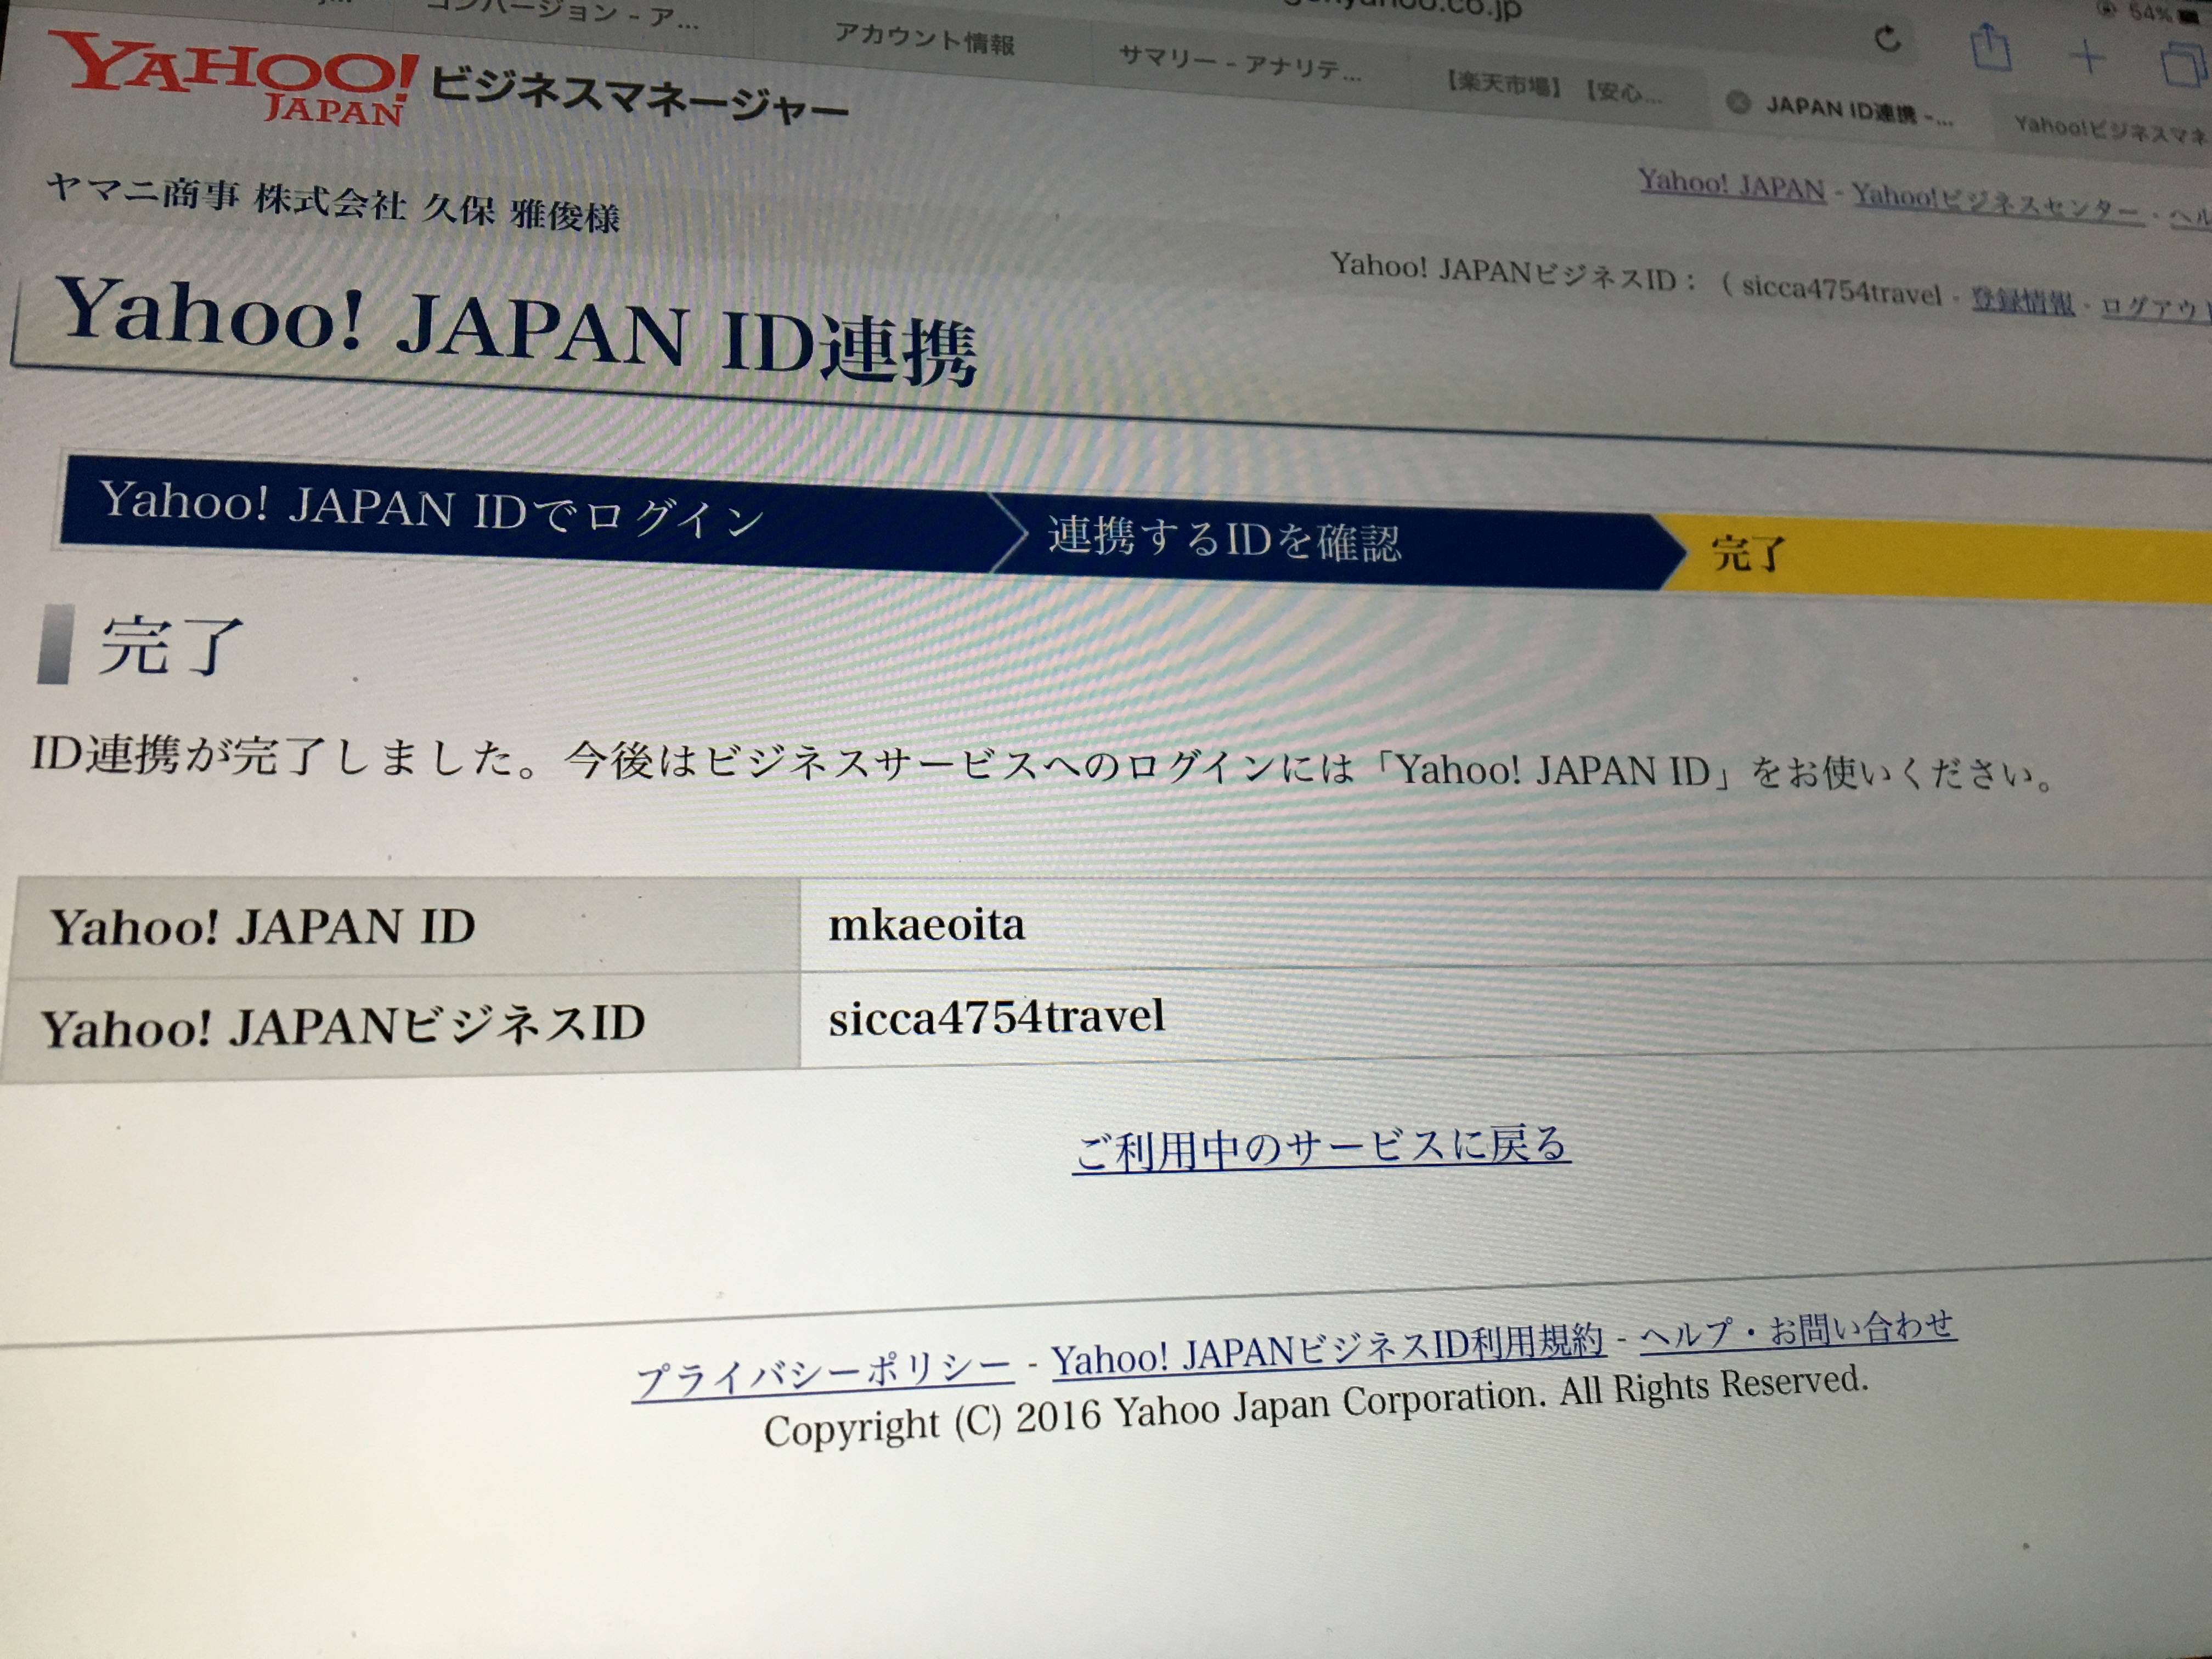Click the Yahoo! JAPAN ID table label
The image size is (2212, 1659).
263,927
